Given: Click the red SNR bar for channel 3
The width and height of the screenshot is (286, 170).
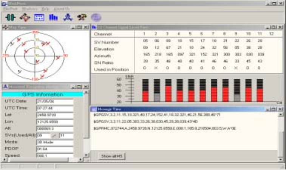Looking at the screenshot, I should coord(168,94).
